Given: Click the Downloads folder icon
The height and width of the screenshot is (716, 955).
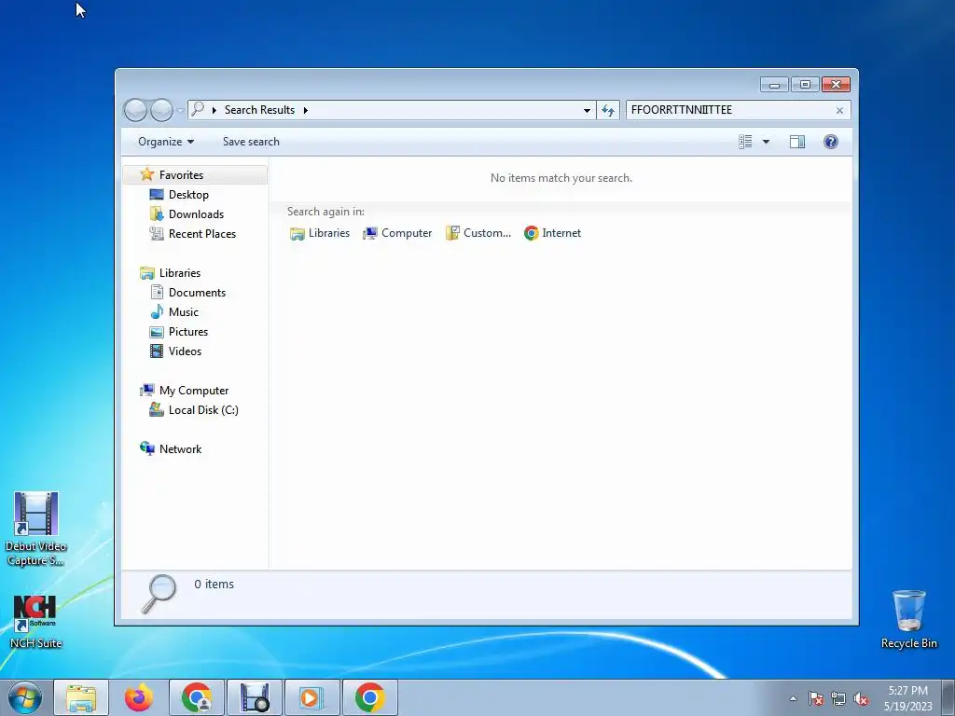Looking at the screenshot, I should pos(157,213).
